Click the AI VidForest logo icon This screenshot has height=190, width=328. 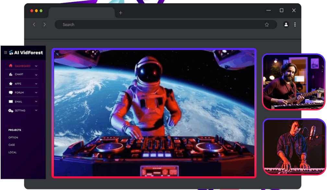coord(11,52)
